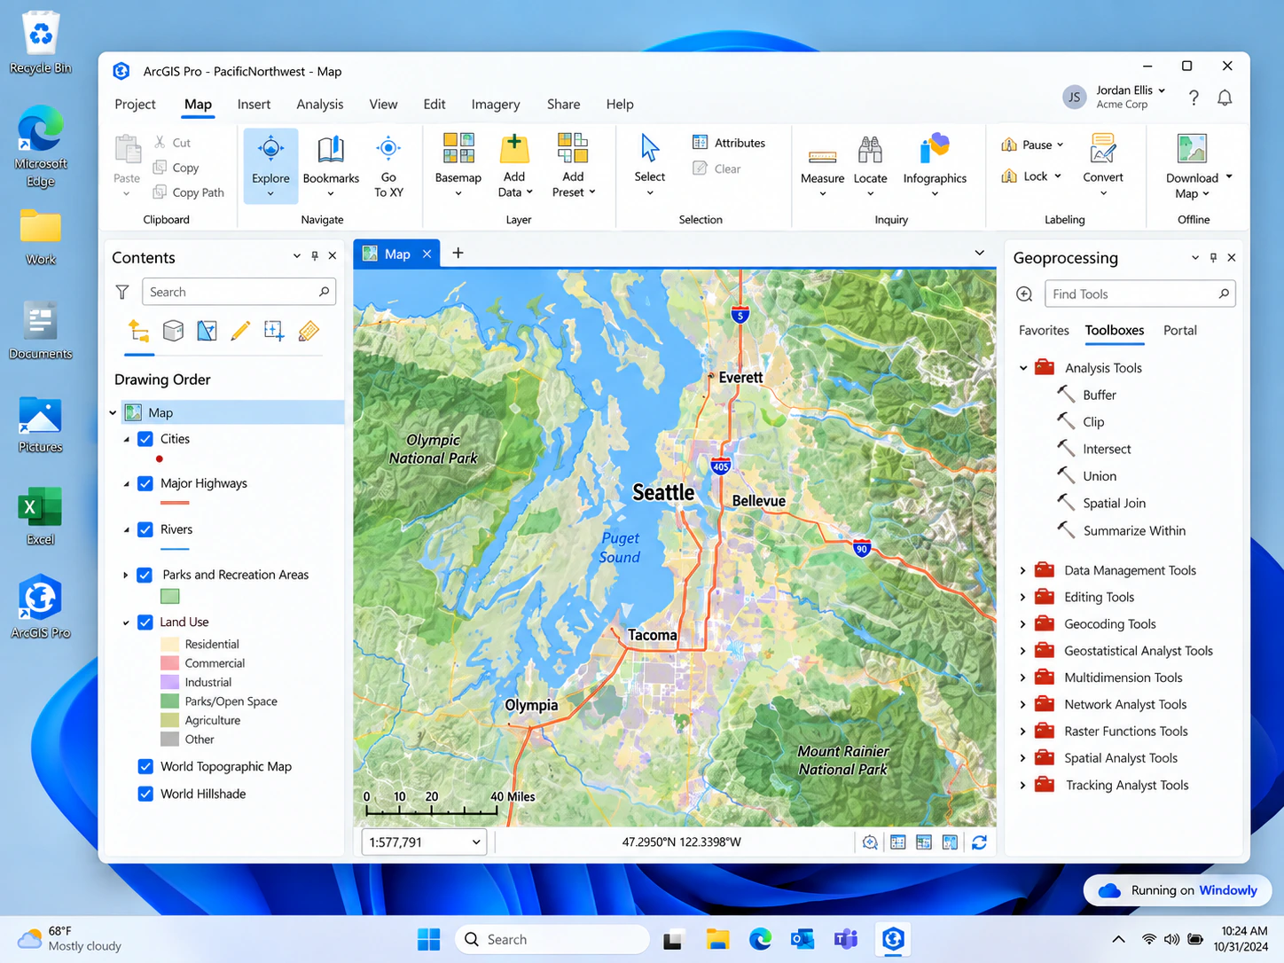Click the Add Preset icon

coord(573,149)
